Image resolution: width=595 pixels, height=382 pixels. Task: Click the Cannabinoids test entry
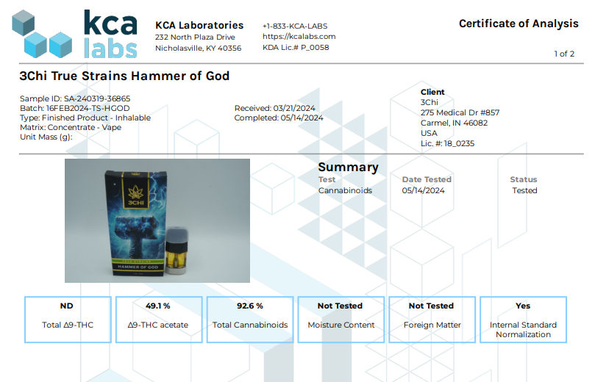pos(345,190)
